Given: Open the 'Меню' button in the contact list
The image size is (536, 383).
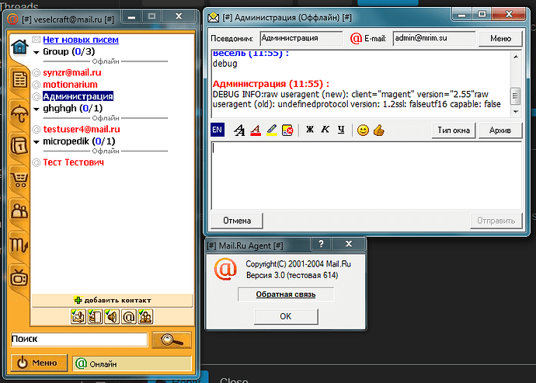Looking at the screenshot, I should [40, 363].
